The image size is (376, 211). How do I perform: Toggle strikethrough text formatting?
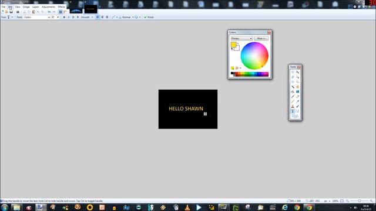[78, 17]
